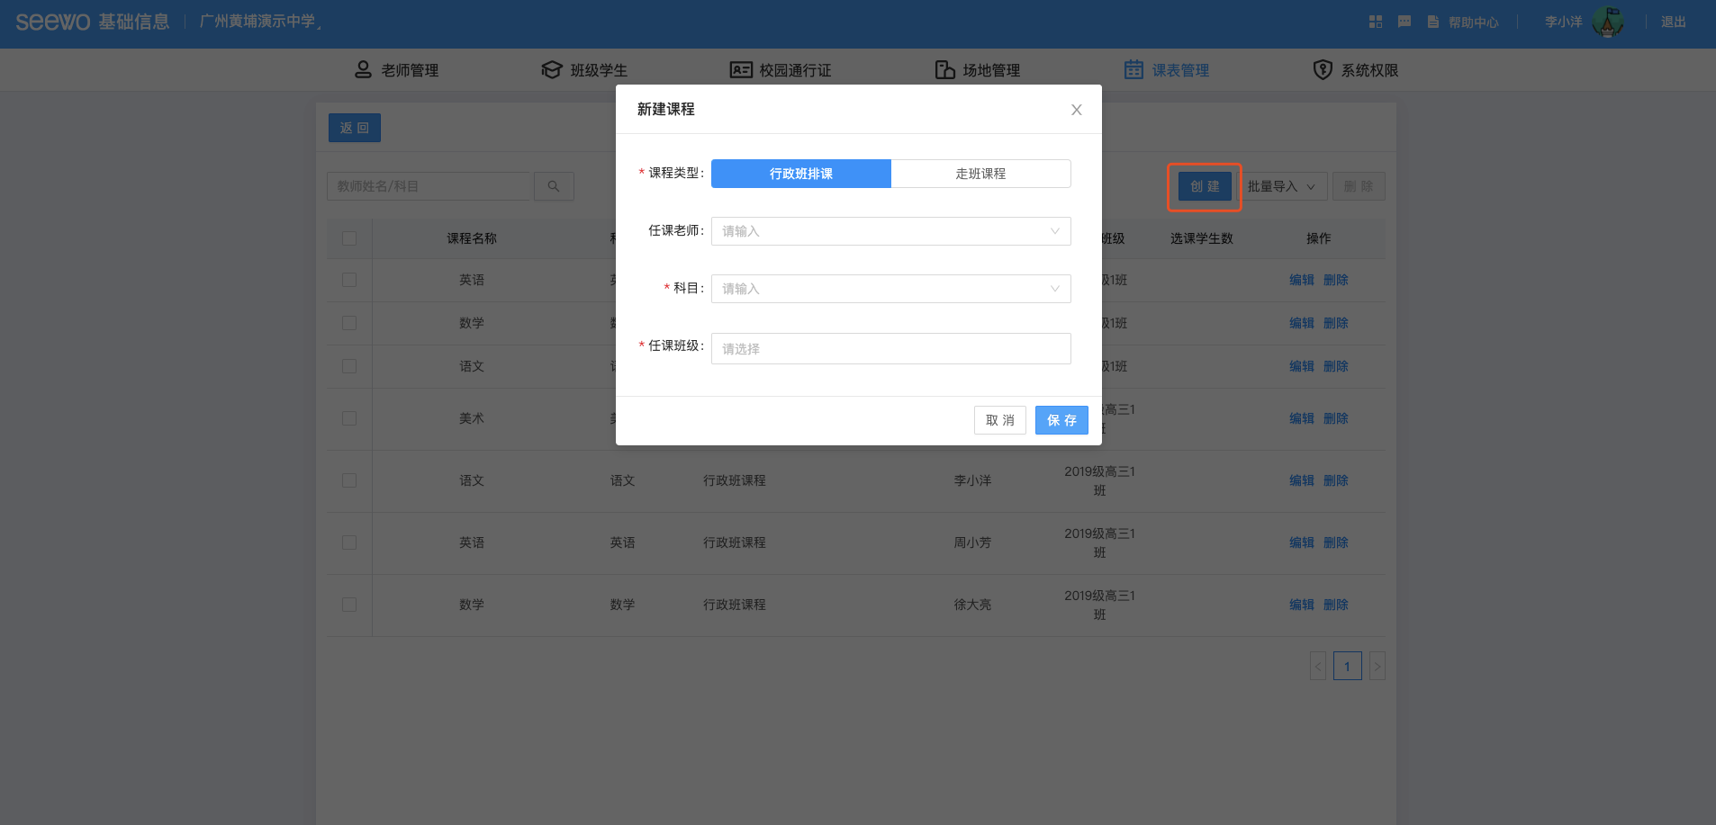This screenshot has height=825, width=1716.
Task: Expand the 批量导入 dropdown
Action: [x=1281, y=186]
